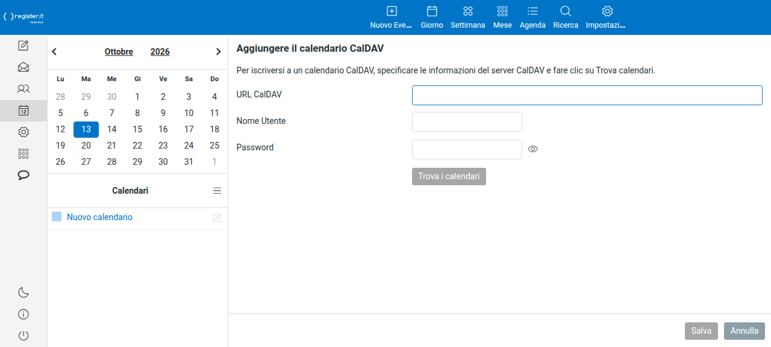Edit Nuovo calendario pencil icon

coord(217,218)
